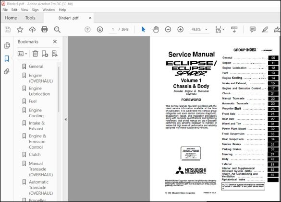The width and height of the screenshot is (281, 202).
Task: Open the Fuel bookmark
Action: tap(33, 101)
